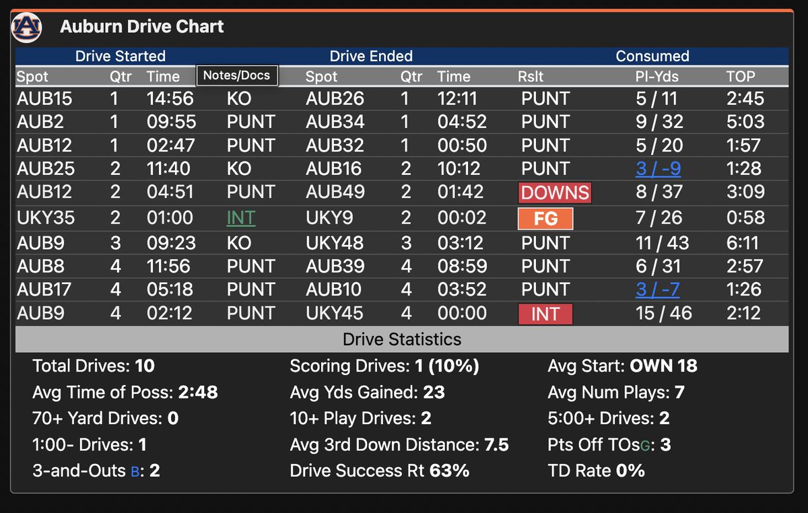Click the TD Rate 0% statistic
The width and height of the screenshot is (808, 513).
pyautogui.click(x=597, y=471)
